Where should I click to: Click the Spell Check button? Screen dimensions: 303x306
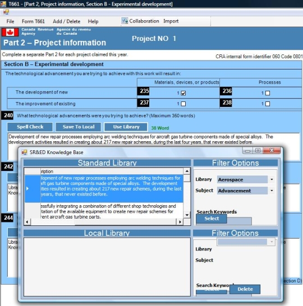click(30, 127)
